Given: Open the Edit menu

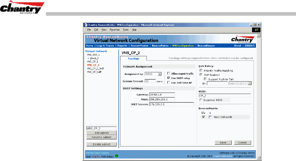Looking at the screenshot, I should (x=96, y=30).
